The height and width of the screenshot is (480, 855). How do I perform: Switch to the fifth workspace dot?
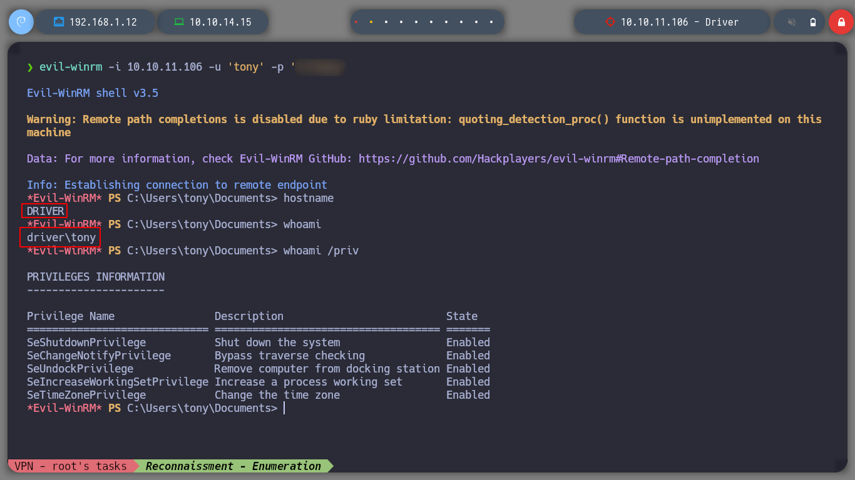click(x=416, y=22)
